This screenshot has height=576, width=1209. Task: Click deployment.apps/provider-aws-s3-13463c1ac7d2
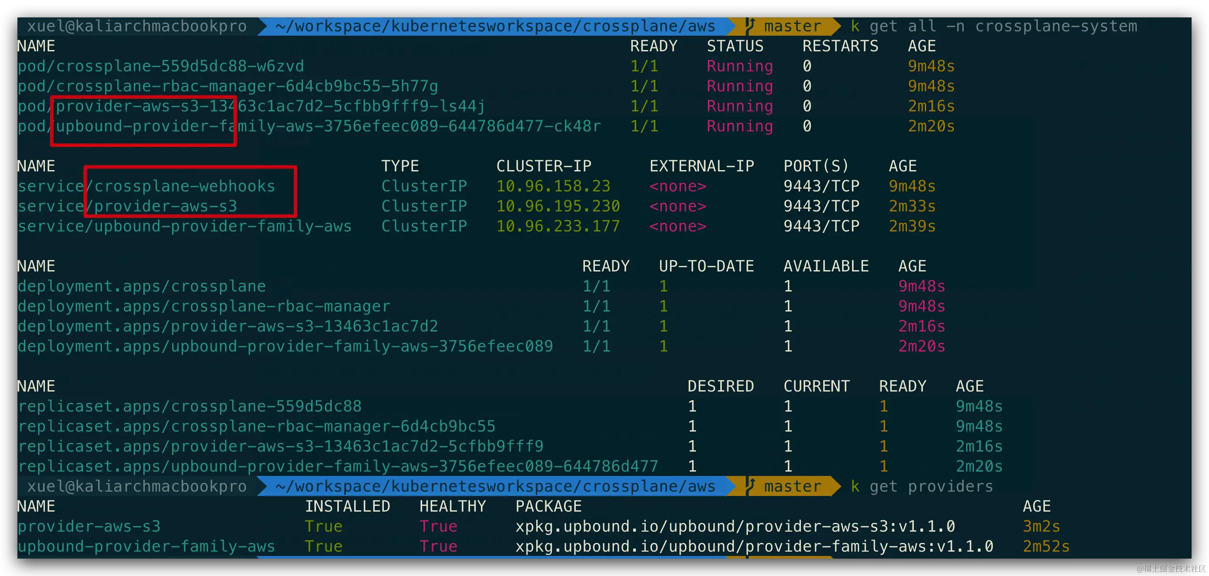point(228,326)
